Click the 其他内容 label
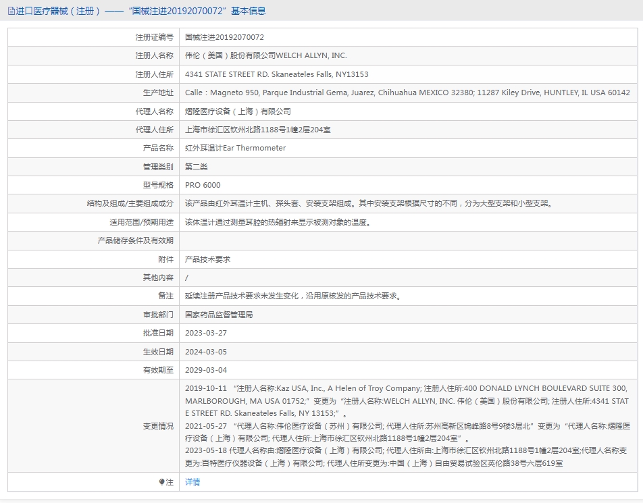 click(158, 277)
